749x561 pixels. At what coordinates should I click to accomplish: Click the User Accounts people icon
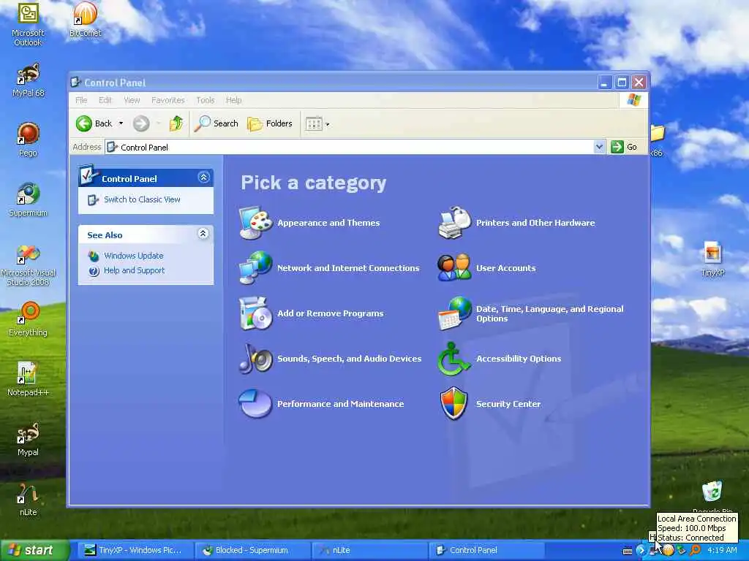click(x=454, y=267)
